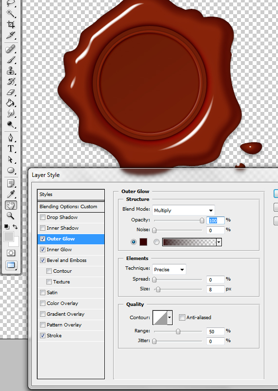
Task: Enable the Pattern Overlay checkbox
Action: coord(42,325)
